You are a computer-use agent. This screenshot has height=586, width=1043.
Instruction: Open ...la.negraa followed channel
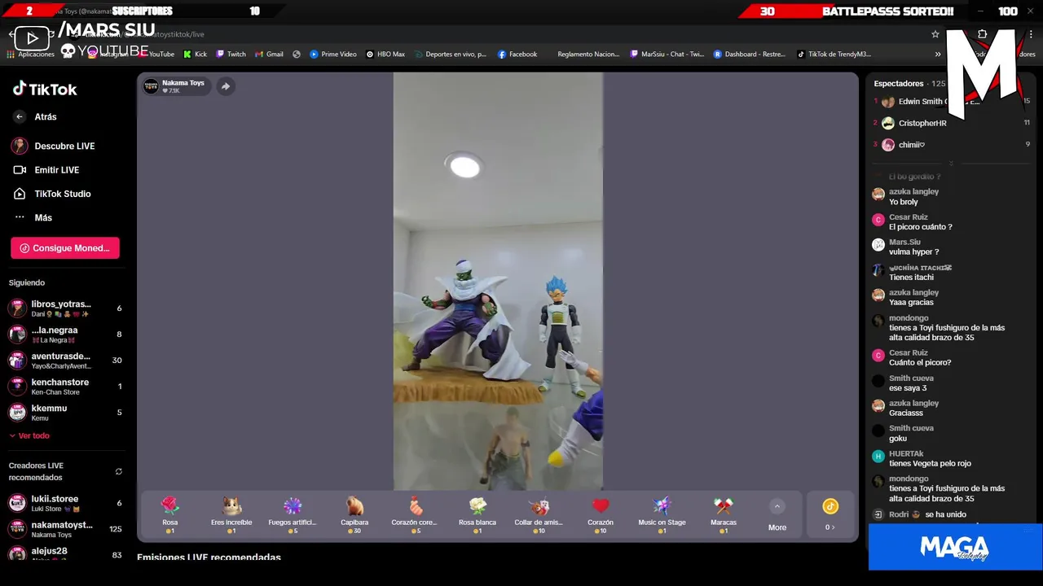coord(65,335)
